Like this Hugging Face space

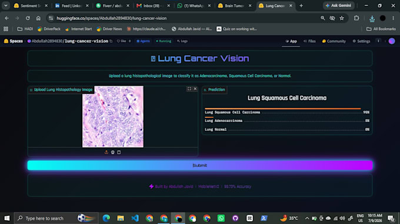[122, 41]
